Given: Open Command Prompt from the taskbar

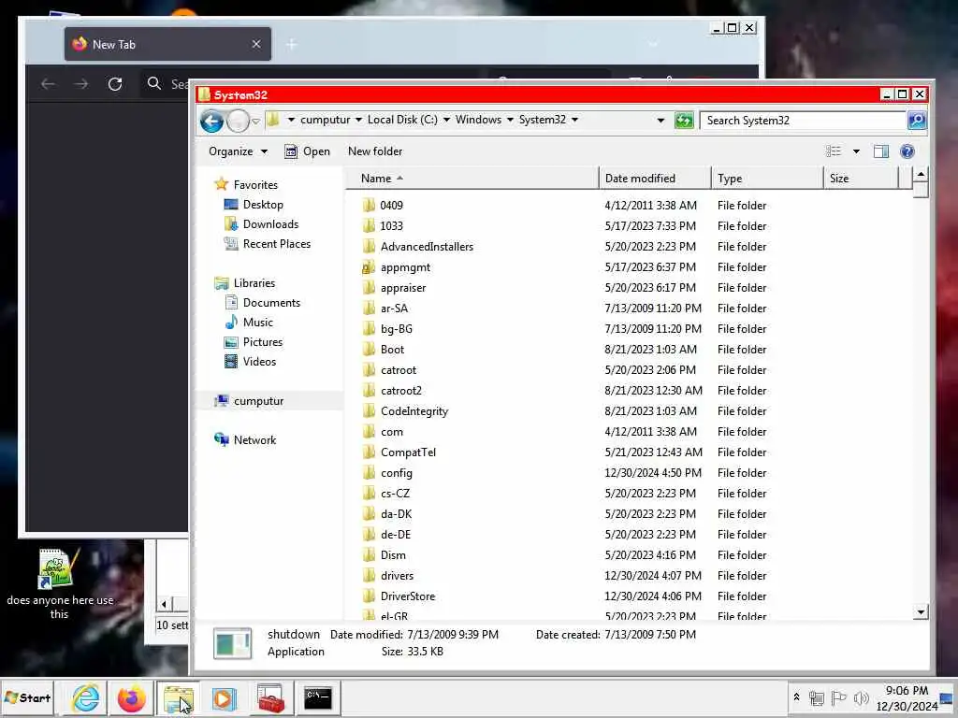Looking at the screenshot, I should (x=318, y=697).
